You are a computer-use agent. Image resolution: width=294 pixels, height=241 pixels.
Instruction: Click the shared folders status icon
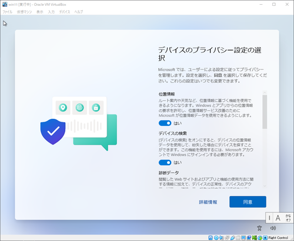tap(238, 238)
